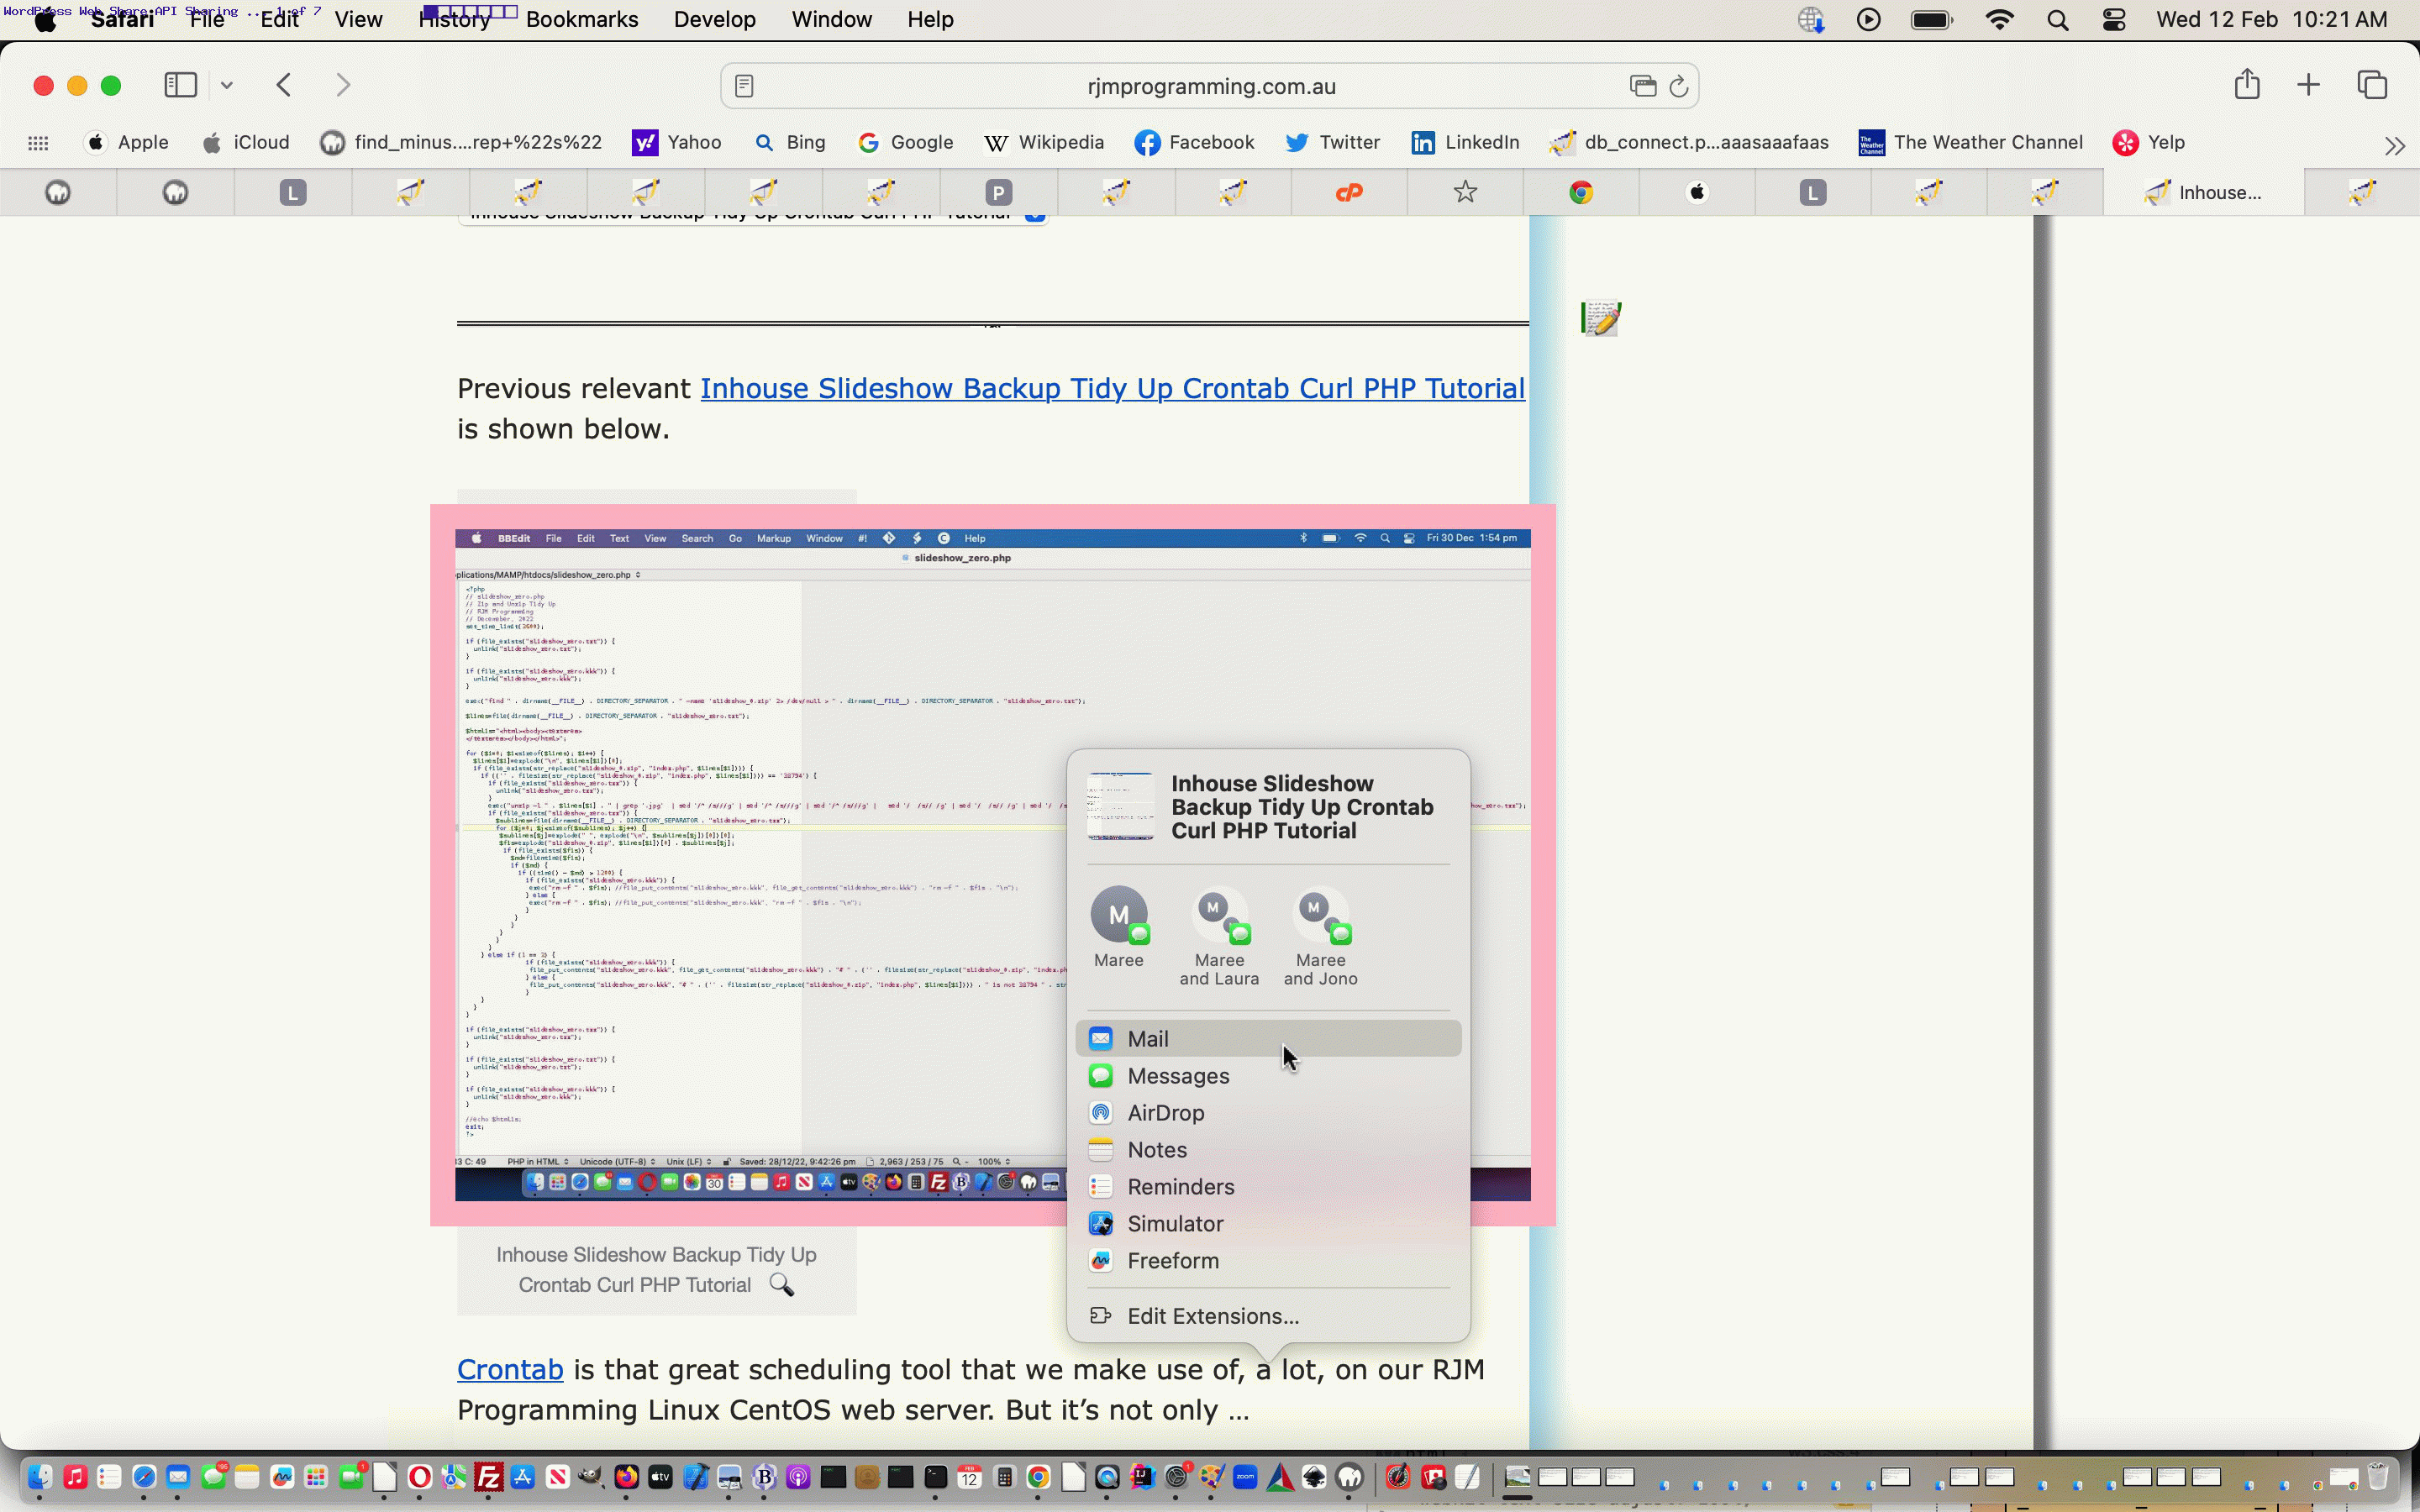The height and width of the screenshot is (1512, 2420).
Task: Click the notepad pencil icon beside the article
Action: 1601,318
